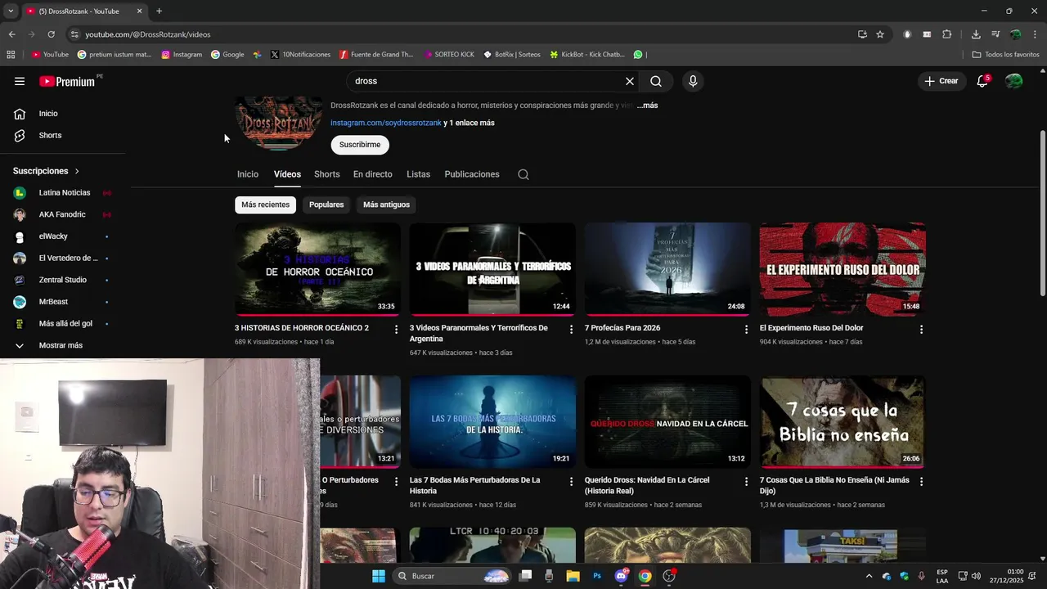Play Querido Dross Navidad En La Cárcel thumbnail

[667, 421]
